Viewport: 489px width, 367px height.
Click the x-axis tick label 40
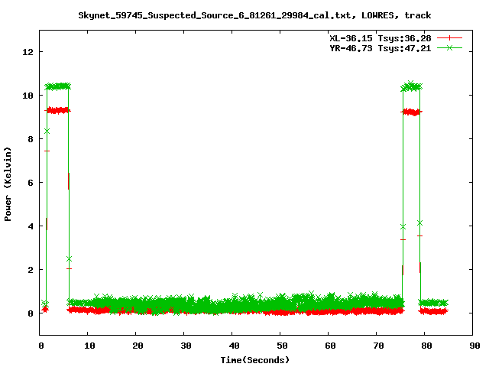tap(235, 346)
